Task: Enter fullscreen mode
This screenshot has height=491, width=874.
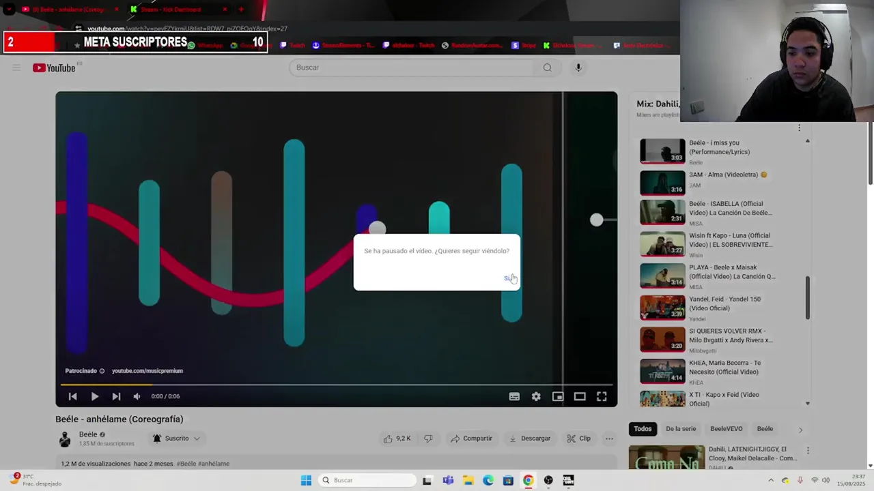Action: (602, 396)
